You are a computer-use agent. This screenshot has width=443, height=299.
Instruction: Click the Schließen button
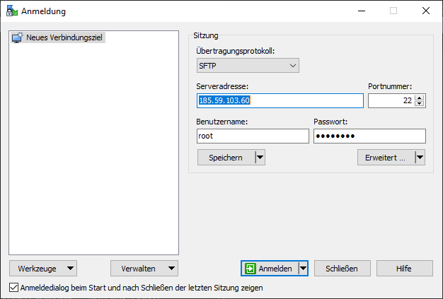342,269
